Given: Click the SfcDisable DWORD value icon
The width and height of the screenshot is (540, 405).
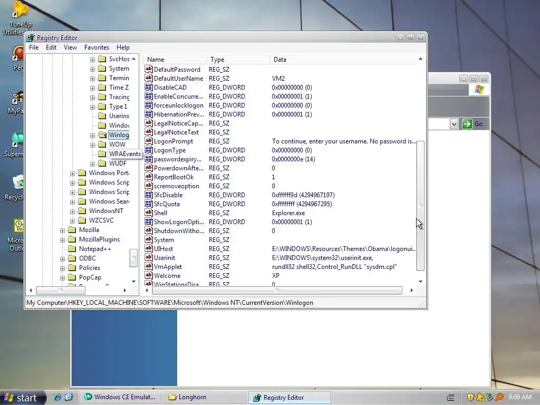Looking at the screenshot, I should pyautogui.click(x=148, y=194).
